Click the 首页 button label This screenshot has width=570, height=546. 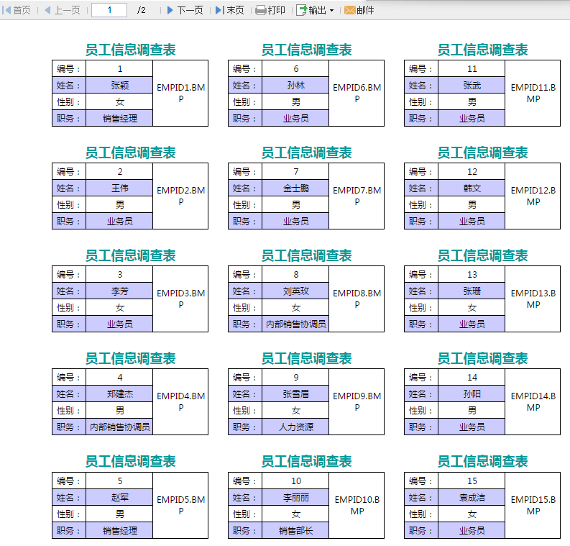(x=22, y=10)
